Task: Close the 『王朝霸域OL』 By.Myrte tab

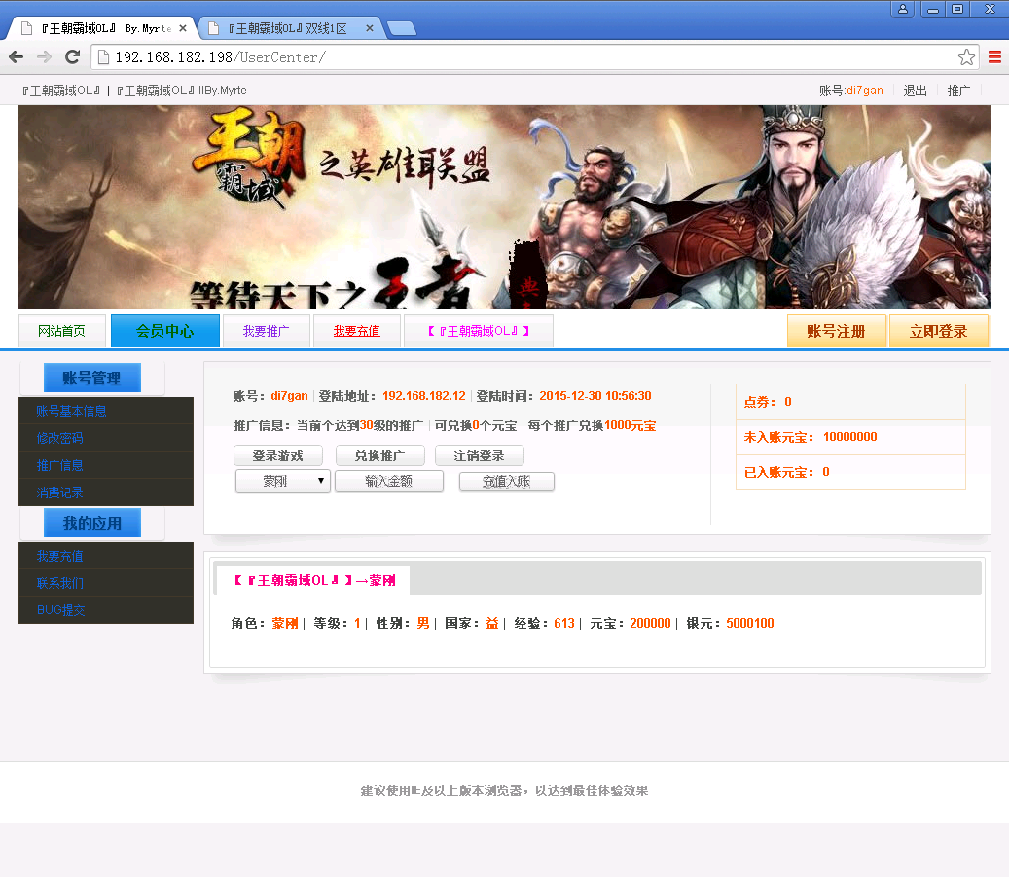Action: click(x=183, y=28)
